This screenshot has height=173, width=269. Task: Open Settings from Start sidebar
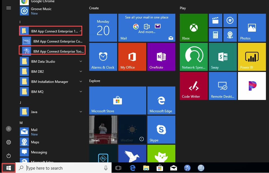point(9,142)
